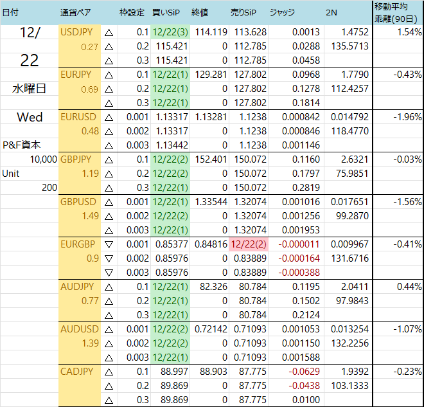The image size is (424, 407).
Task: Click the up triangle in EURUSD 0.001 row
Action: [x=109, y=118]
